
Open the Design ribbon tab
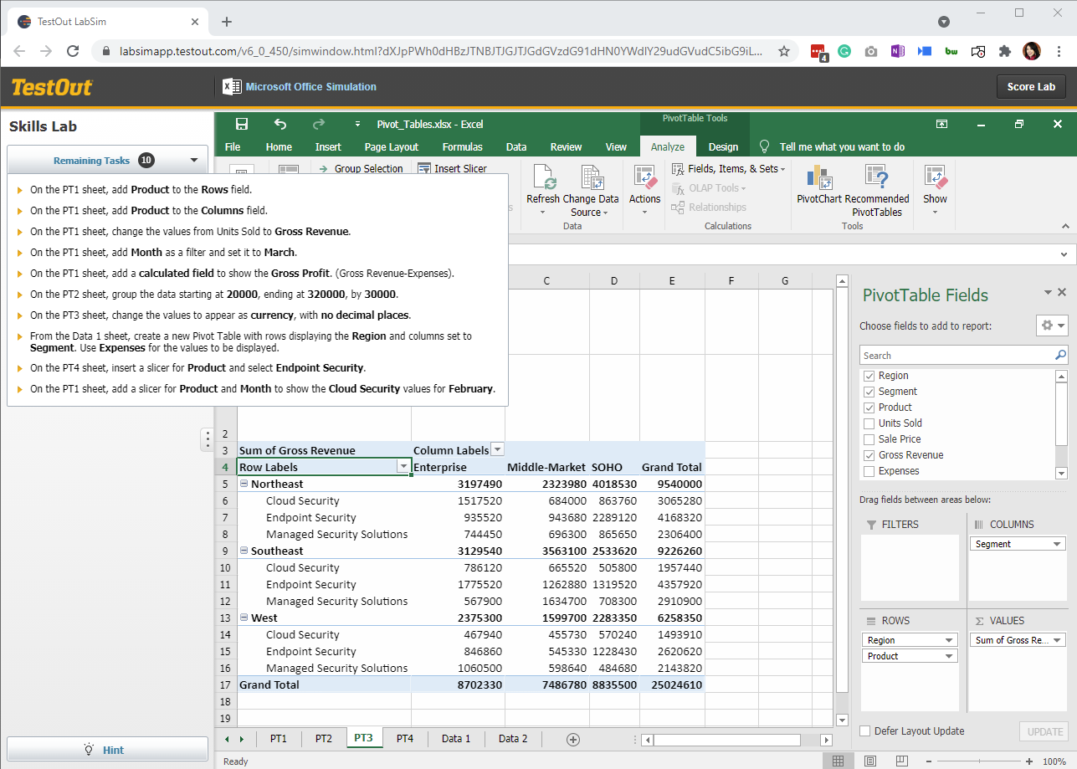[x=723, y=146]
